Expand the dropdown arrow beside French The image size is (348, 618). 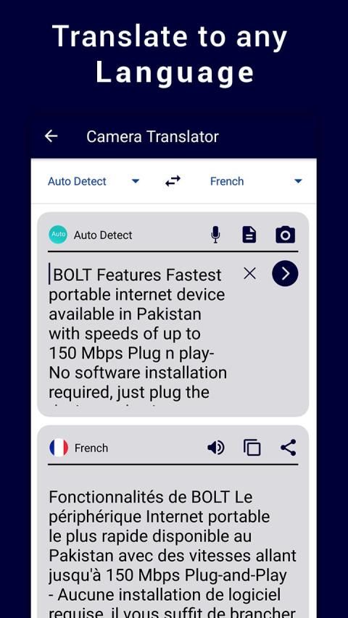tap(298, 181)
